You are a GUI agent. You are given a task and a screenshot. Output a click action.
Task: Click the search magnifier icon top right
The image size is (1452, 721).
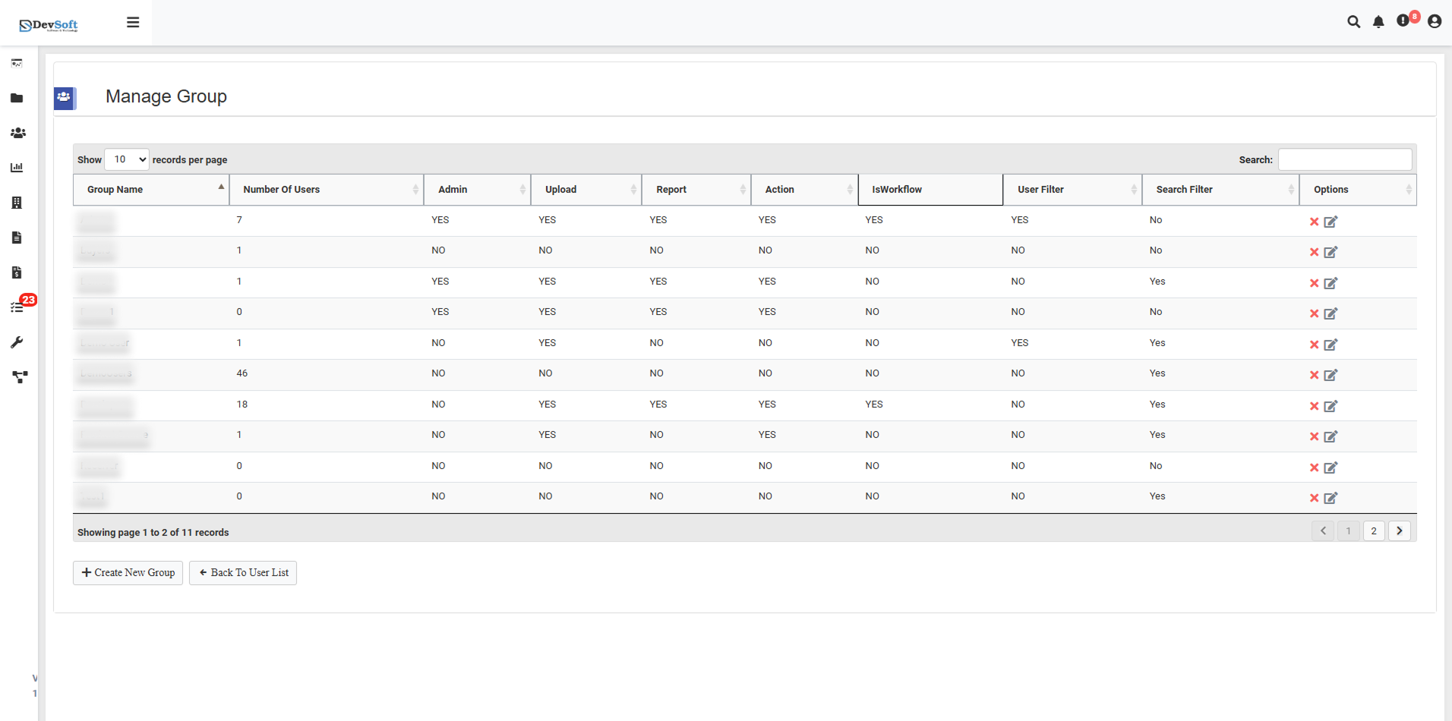click(1353, 22)
